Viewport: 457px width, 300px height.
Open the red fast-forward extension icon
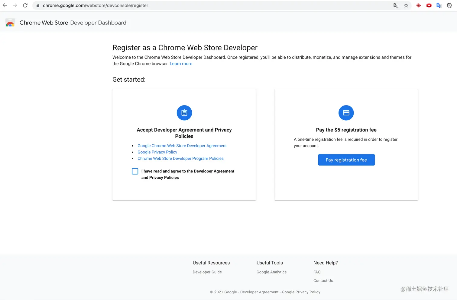click(x=429, y=5)
